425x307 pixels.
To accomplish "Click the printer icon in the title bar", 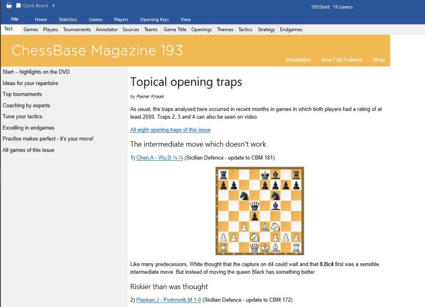I will pyautogui.click(x=9, y=6).
